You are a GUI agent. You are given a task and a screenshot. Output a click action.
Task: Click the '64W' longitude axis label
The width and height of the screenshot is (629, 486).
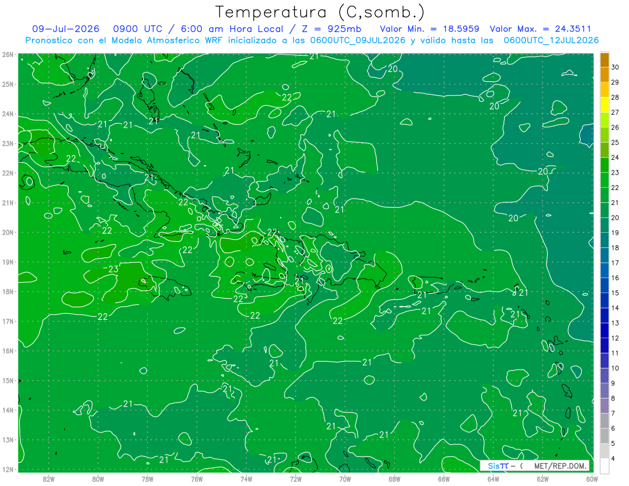493,478
